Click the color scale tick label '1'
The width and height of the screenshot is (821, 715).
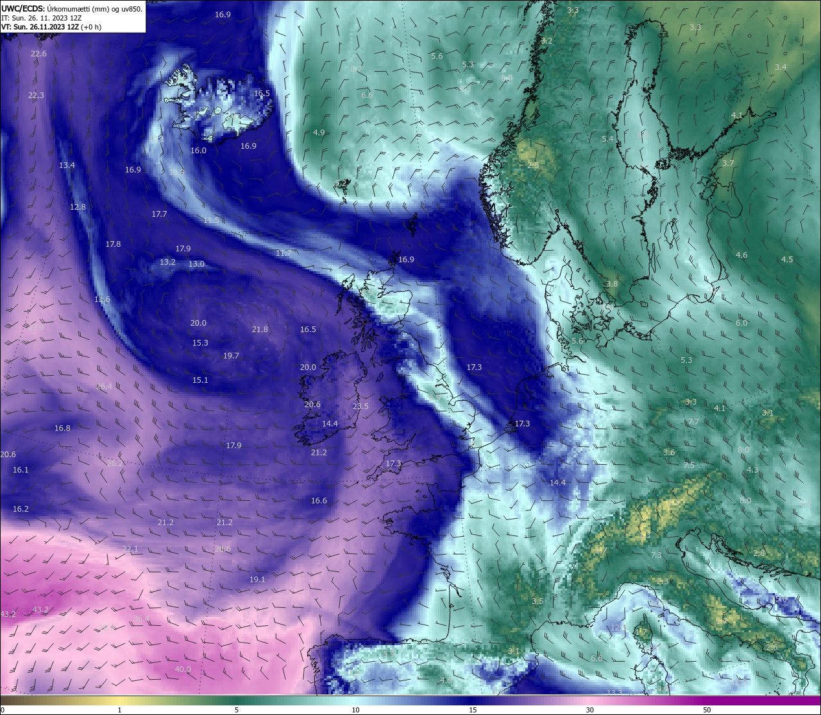click(x=119, y=710)
